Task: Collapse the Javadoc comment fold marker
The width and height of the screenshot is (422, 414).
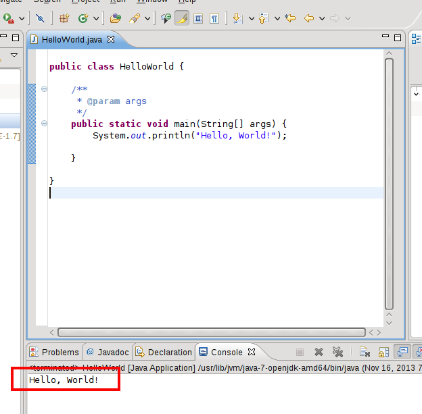Action: coord(44,88)
